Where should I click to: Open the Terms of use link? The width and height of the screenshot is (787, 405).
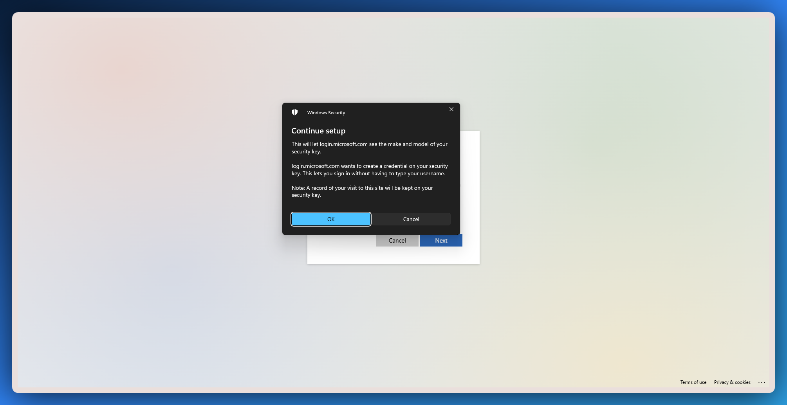point(693,382)
